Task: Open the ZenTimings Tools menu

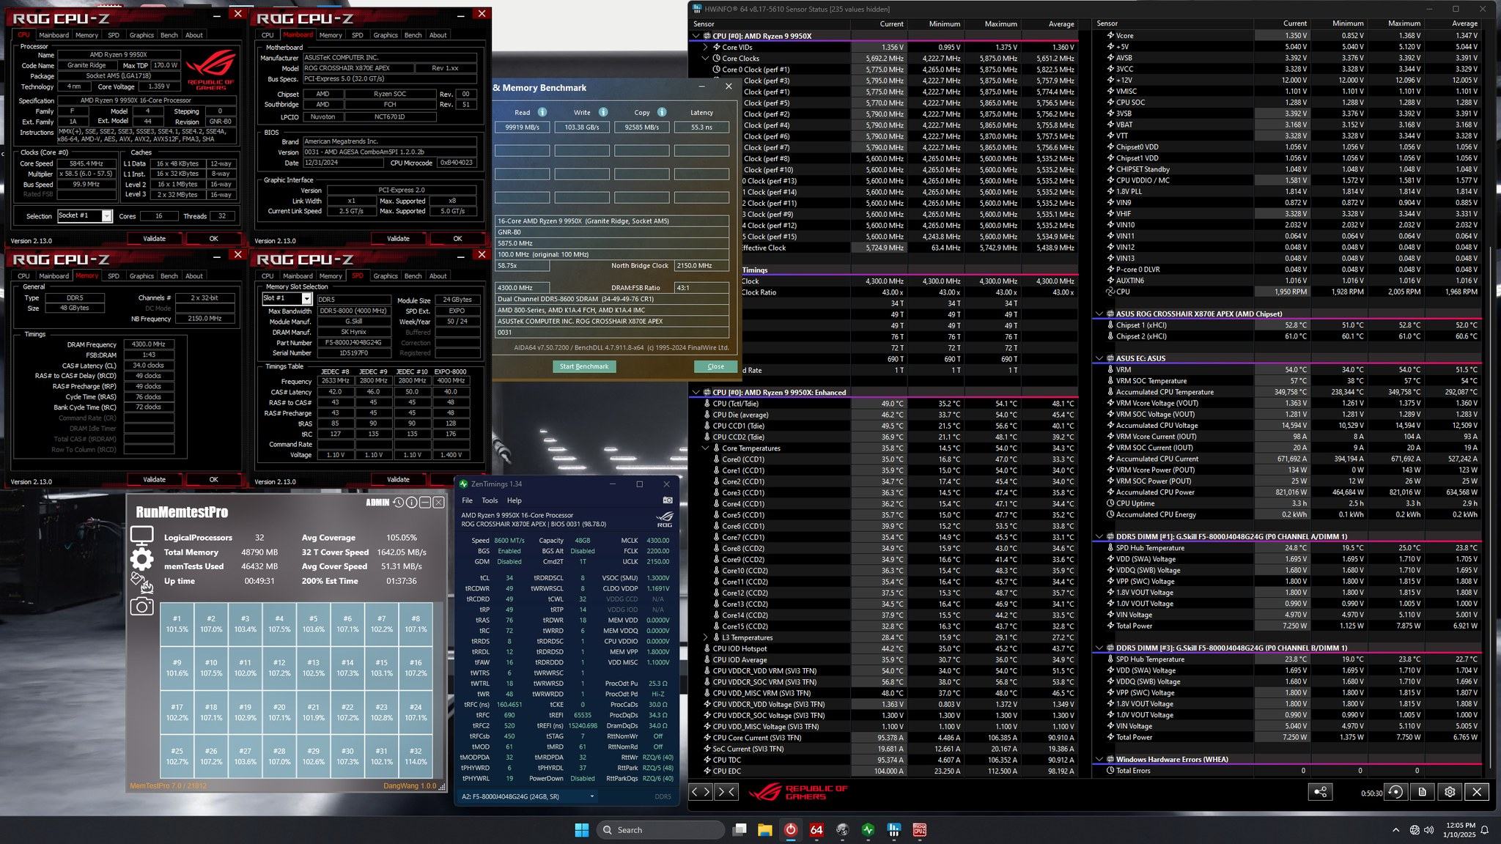Action: click(x=490, y=500)
